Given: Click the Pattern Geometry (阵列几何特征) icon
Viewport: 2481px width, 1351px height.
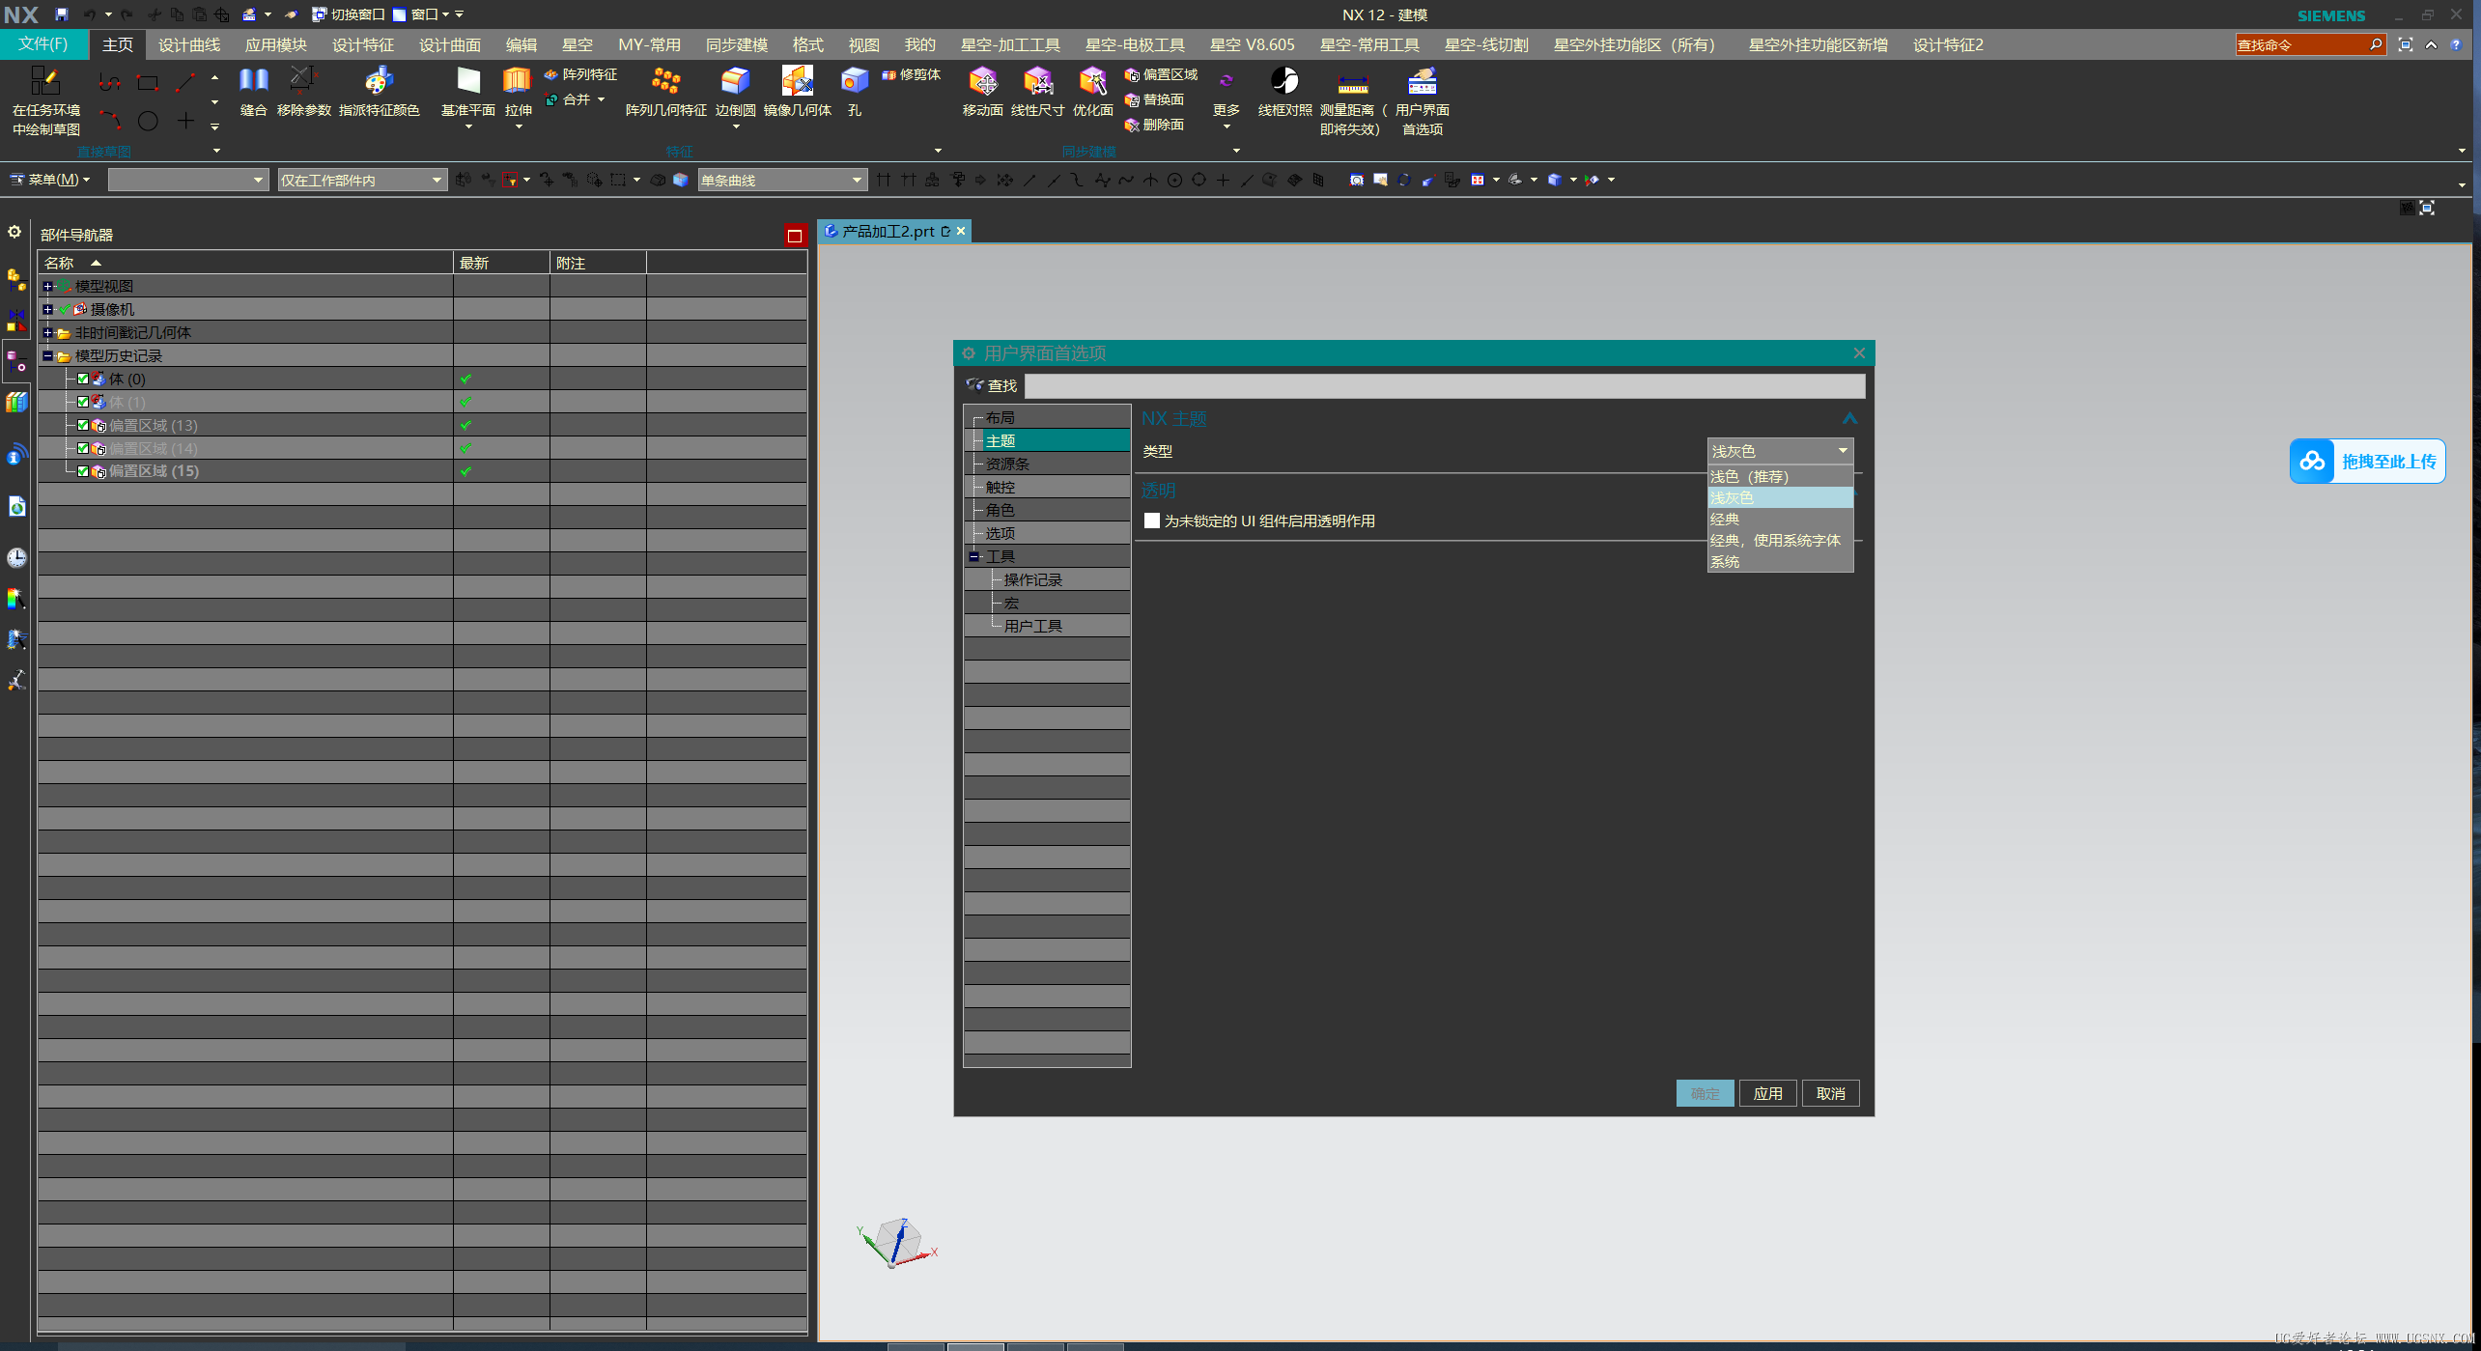Looking at the screenshot, I should coord(665,81).
